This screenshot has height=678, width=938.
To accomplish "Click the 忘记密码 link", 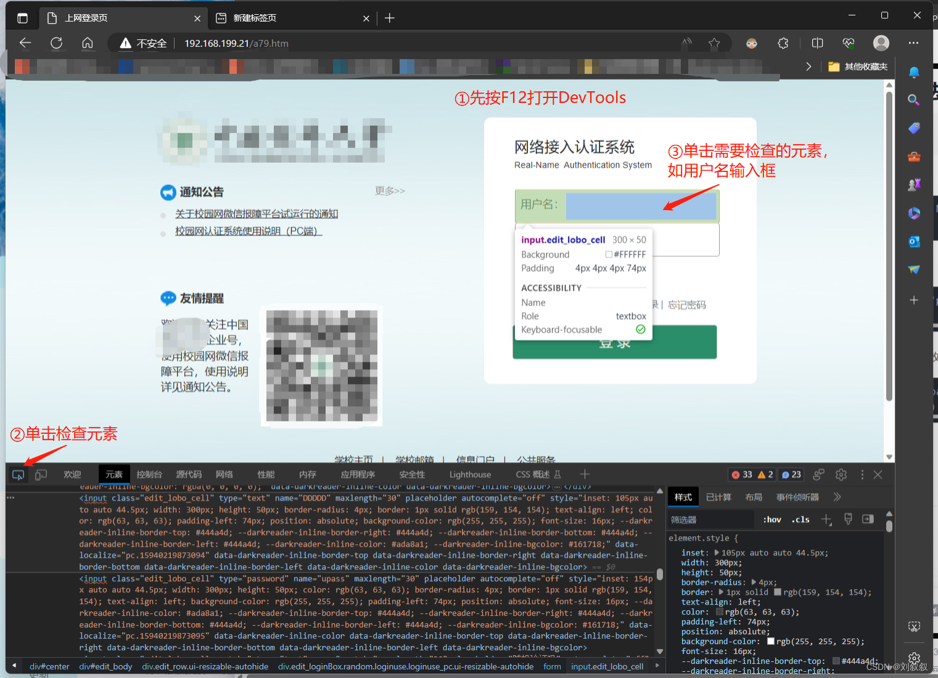I will click(686, 304).
